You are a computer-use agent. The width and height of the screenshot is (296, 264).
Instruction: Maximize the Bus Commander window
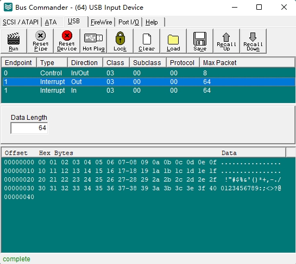point(259,8)
